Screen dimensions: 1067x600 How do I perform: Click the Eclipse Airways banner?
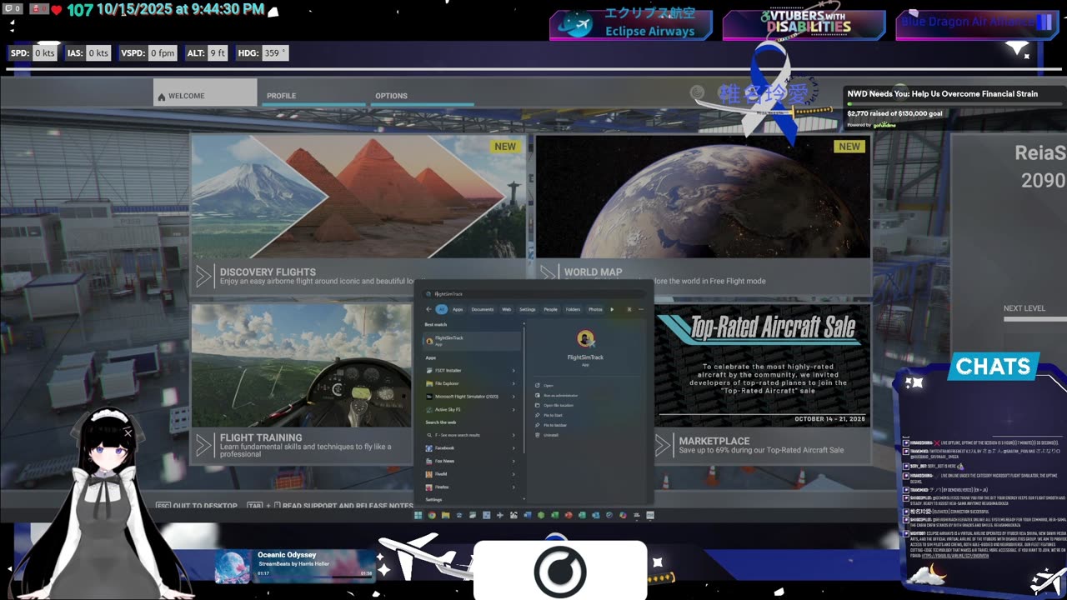pos(631,24)
